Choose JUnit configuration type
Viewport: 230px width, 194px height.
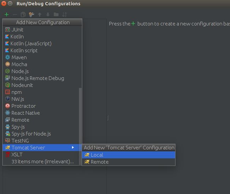(x=41, y=30)
